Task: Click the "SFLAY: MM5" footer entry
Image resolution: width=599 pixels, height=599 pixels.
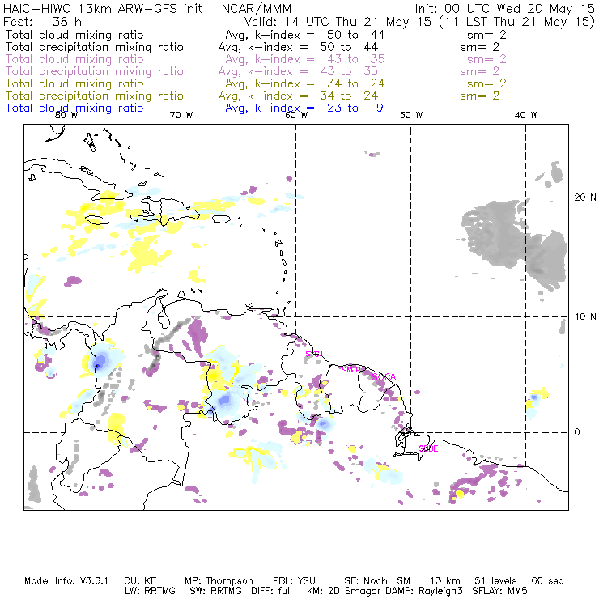Action: pyautogui.click(x=499, y=591)
